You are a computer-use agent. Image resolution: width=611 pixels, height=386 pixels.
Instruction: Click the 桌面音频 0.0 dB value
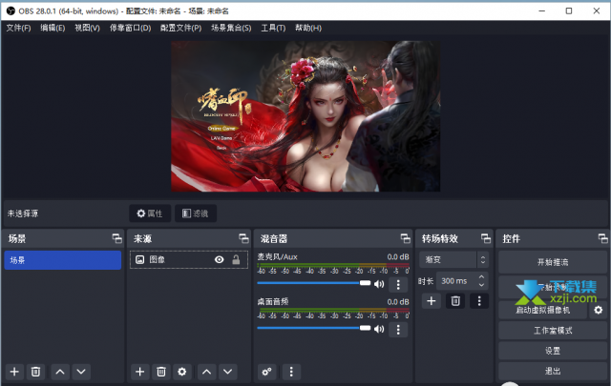(x=398, y=302)
